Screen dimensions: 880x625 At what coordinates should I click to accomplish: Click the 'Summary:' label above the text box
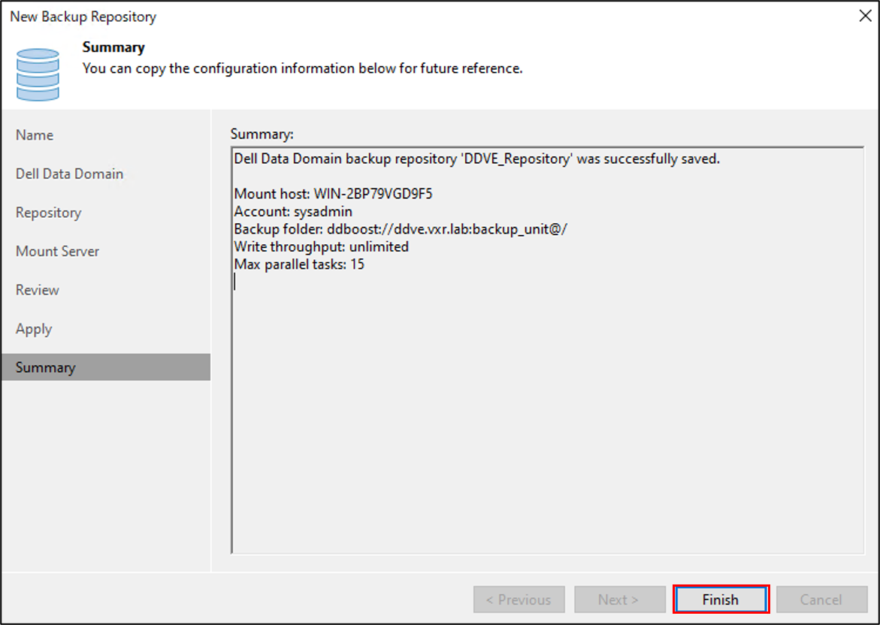pyautogui.click(x=262, y=134)
